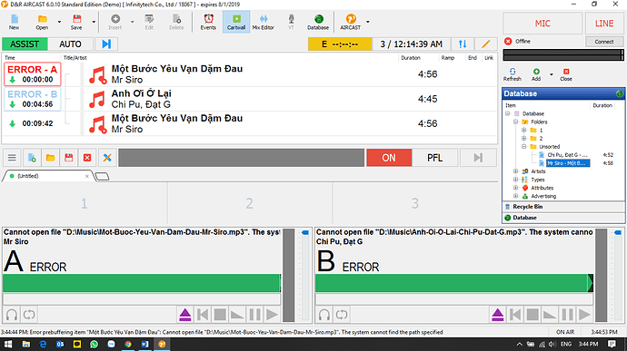Expand the Artists tree node
Screen dimensions: 627x351
click(515, 171)
